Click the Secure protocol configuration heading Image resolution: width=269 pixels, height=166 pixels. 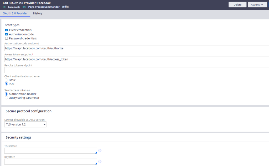28,111
